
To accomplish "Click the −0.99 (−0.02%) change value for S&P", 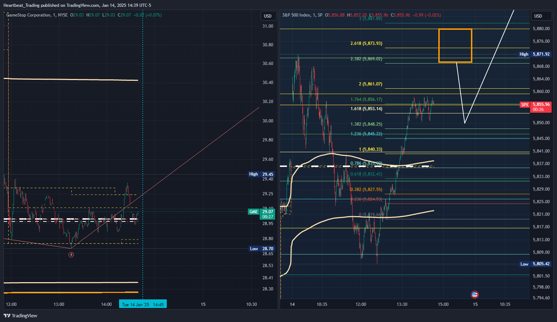I will 427,15.
